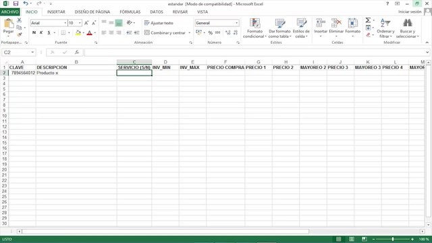Open the VISTA tab
This screenshot has width=432, height=243.
click(202, 12)
